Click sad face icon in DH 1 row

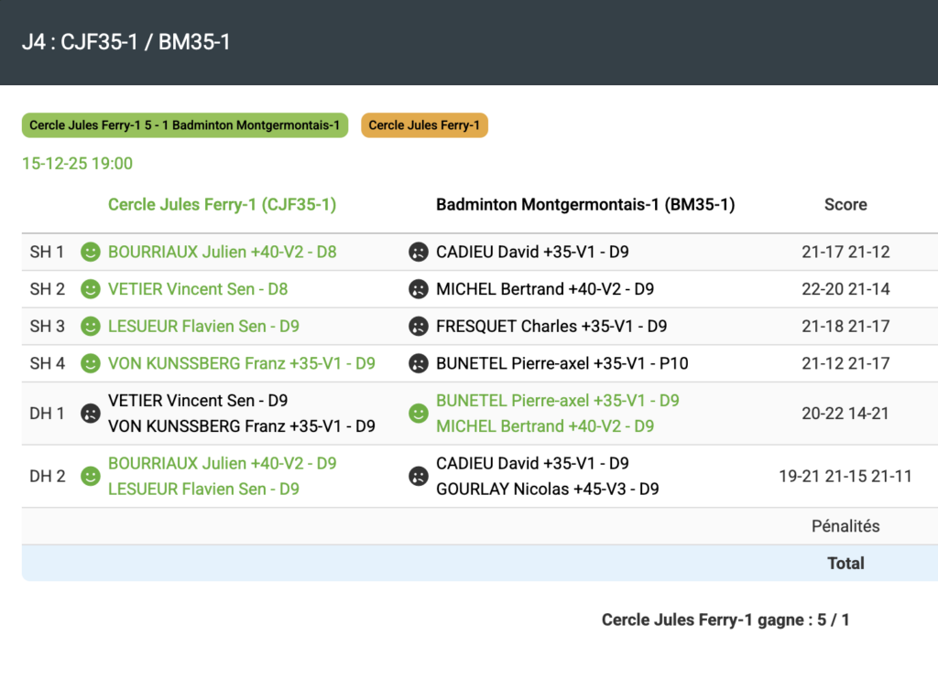coord(90,414)
